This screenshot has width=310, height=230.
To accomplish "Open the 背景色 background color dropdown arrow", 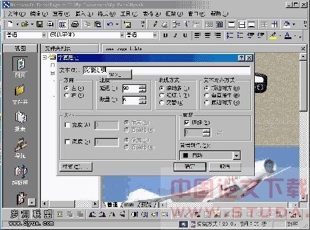I will pos(236,156).
